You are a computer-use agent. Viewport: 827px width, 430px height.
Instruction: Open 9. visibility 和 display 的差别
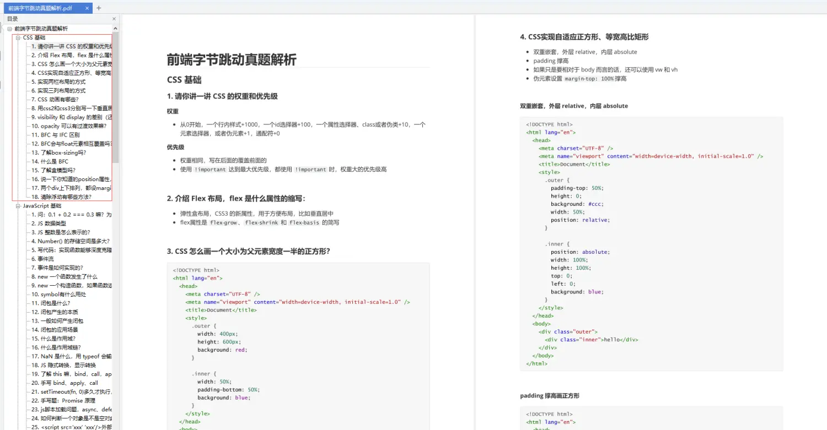point(71,117)
